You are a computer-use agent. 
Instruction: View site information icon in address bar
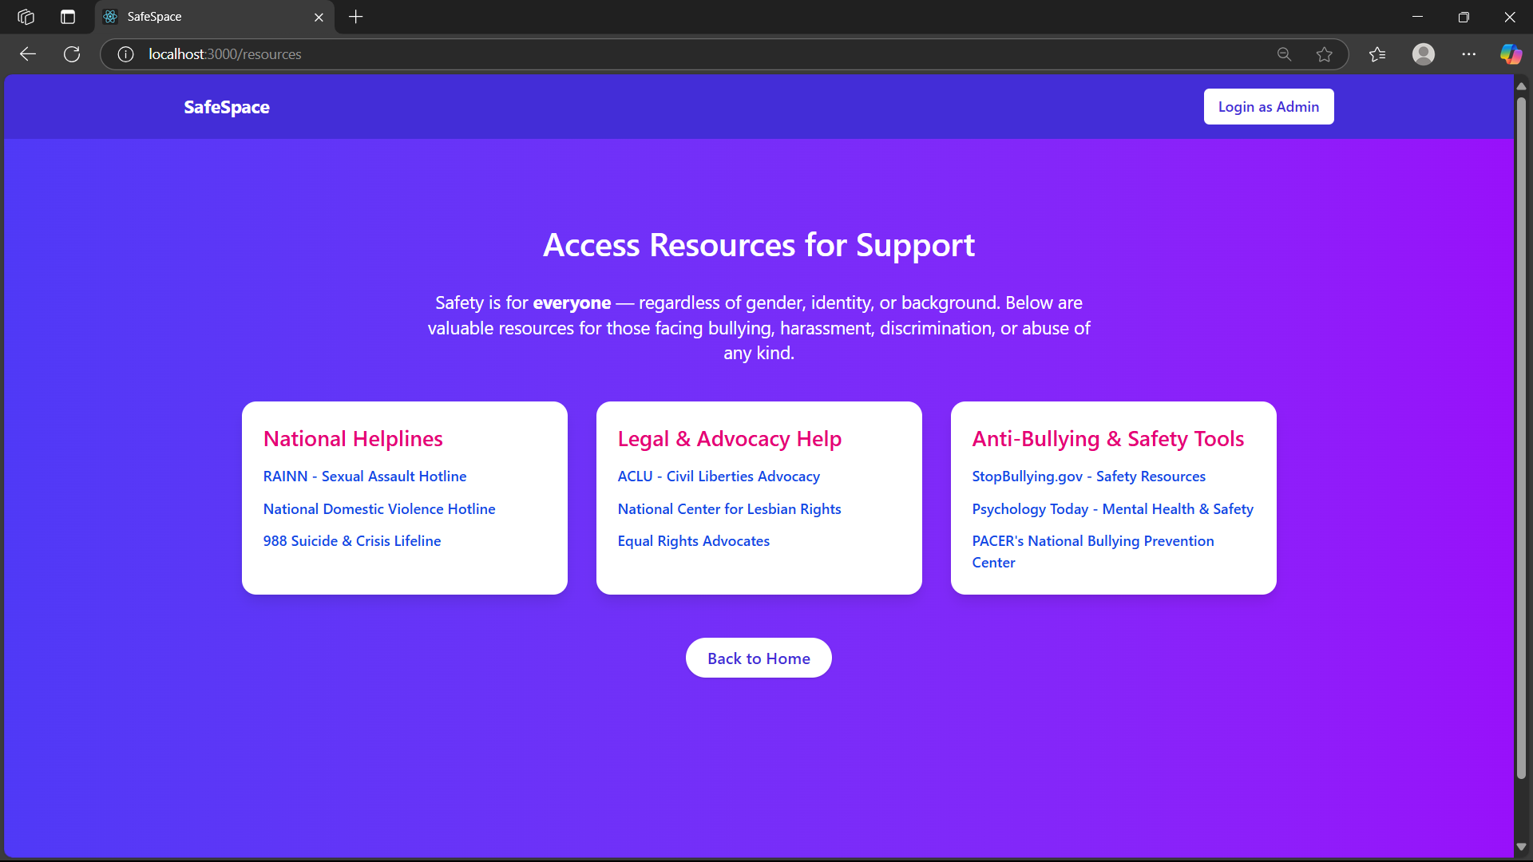(x=125, y=54)
